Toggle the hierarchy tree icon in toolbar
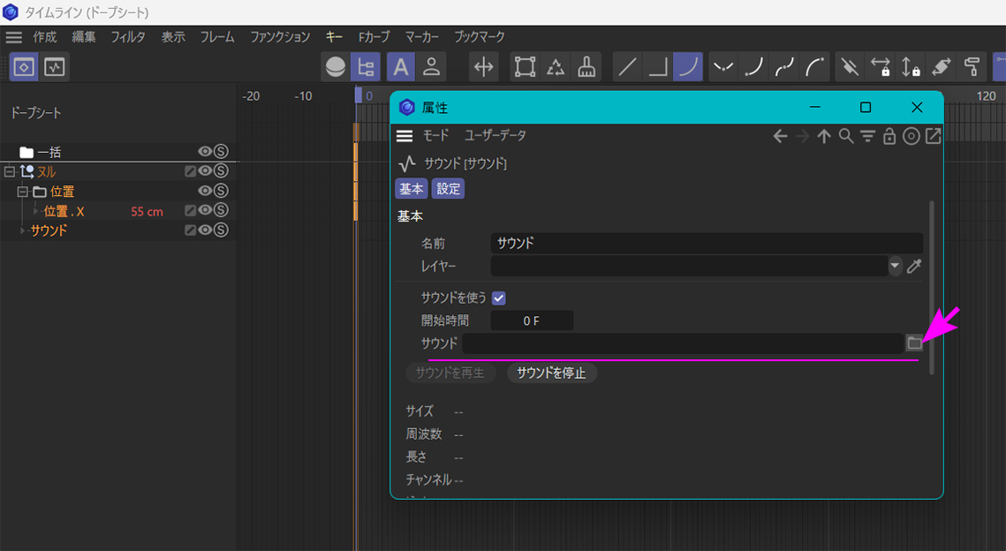1006x551 pixels. 366,67
